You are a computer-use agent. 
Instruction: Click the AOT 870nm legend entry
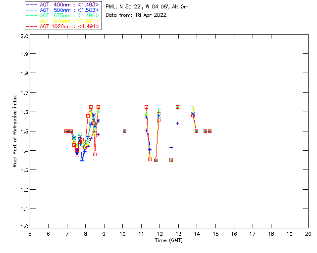62,21
